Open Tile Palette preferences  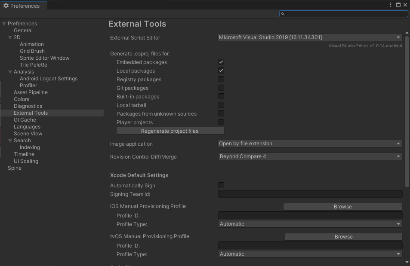[34, 65]
